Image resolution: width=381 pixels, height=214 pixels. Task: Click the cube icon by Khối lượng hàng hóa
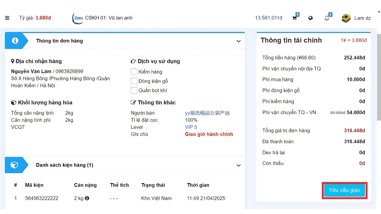[14, 103]
